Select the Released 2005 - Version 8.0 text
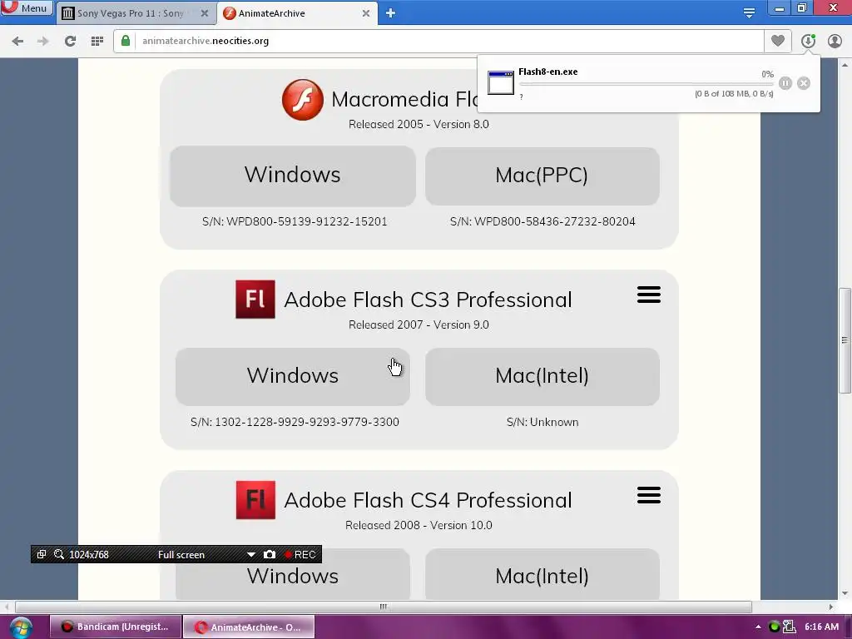Viewport: 852px width, 639px height. point(419,124)
